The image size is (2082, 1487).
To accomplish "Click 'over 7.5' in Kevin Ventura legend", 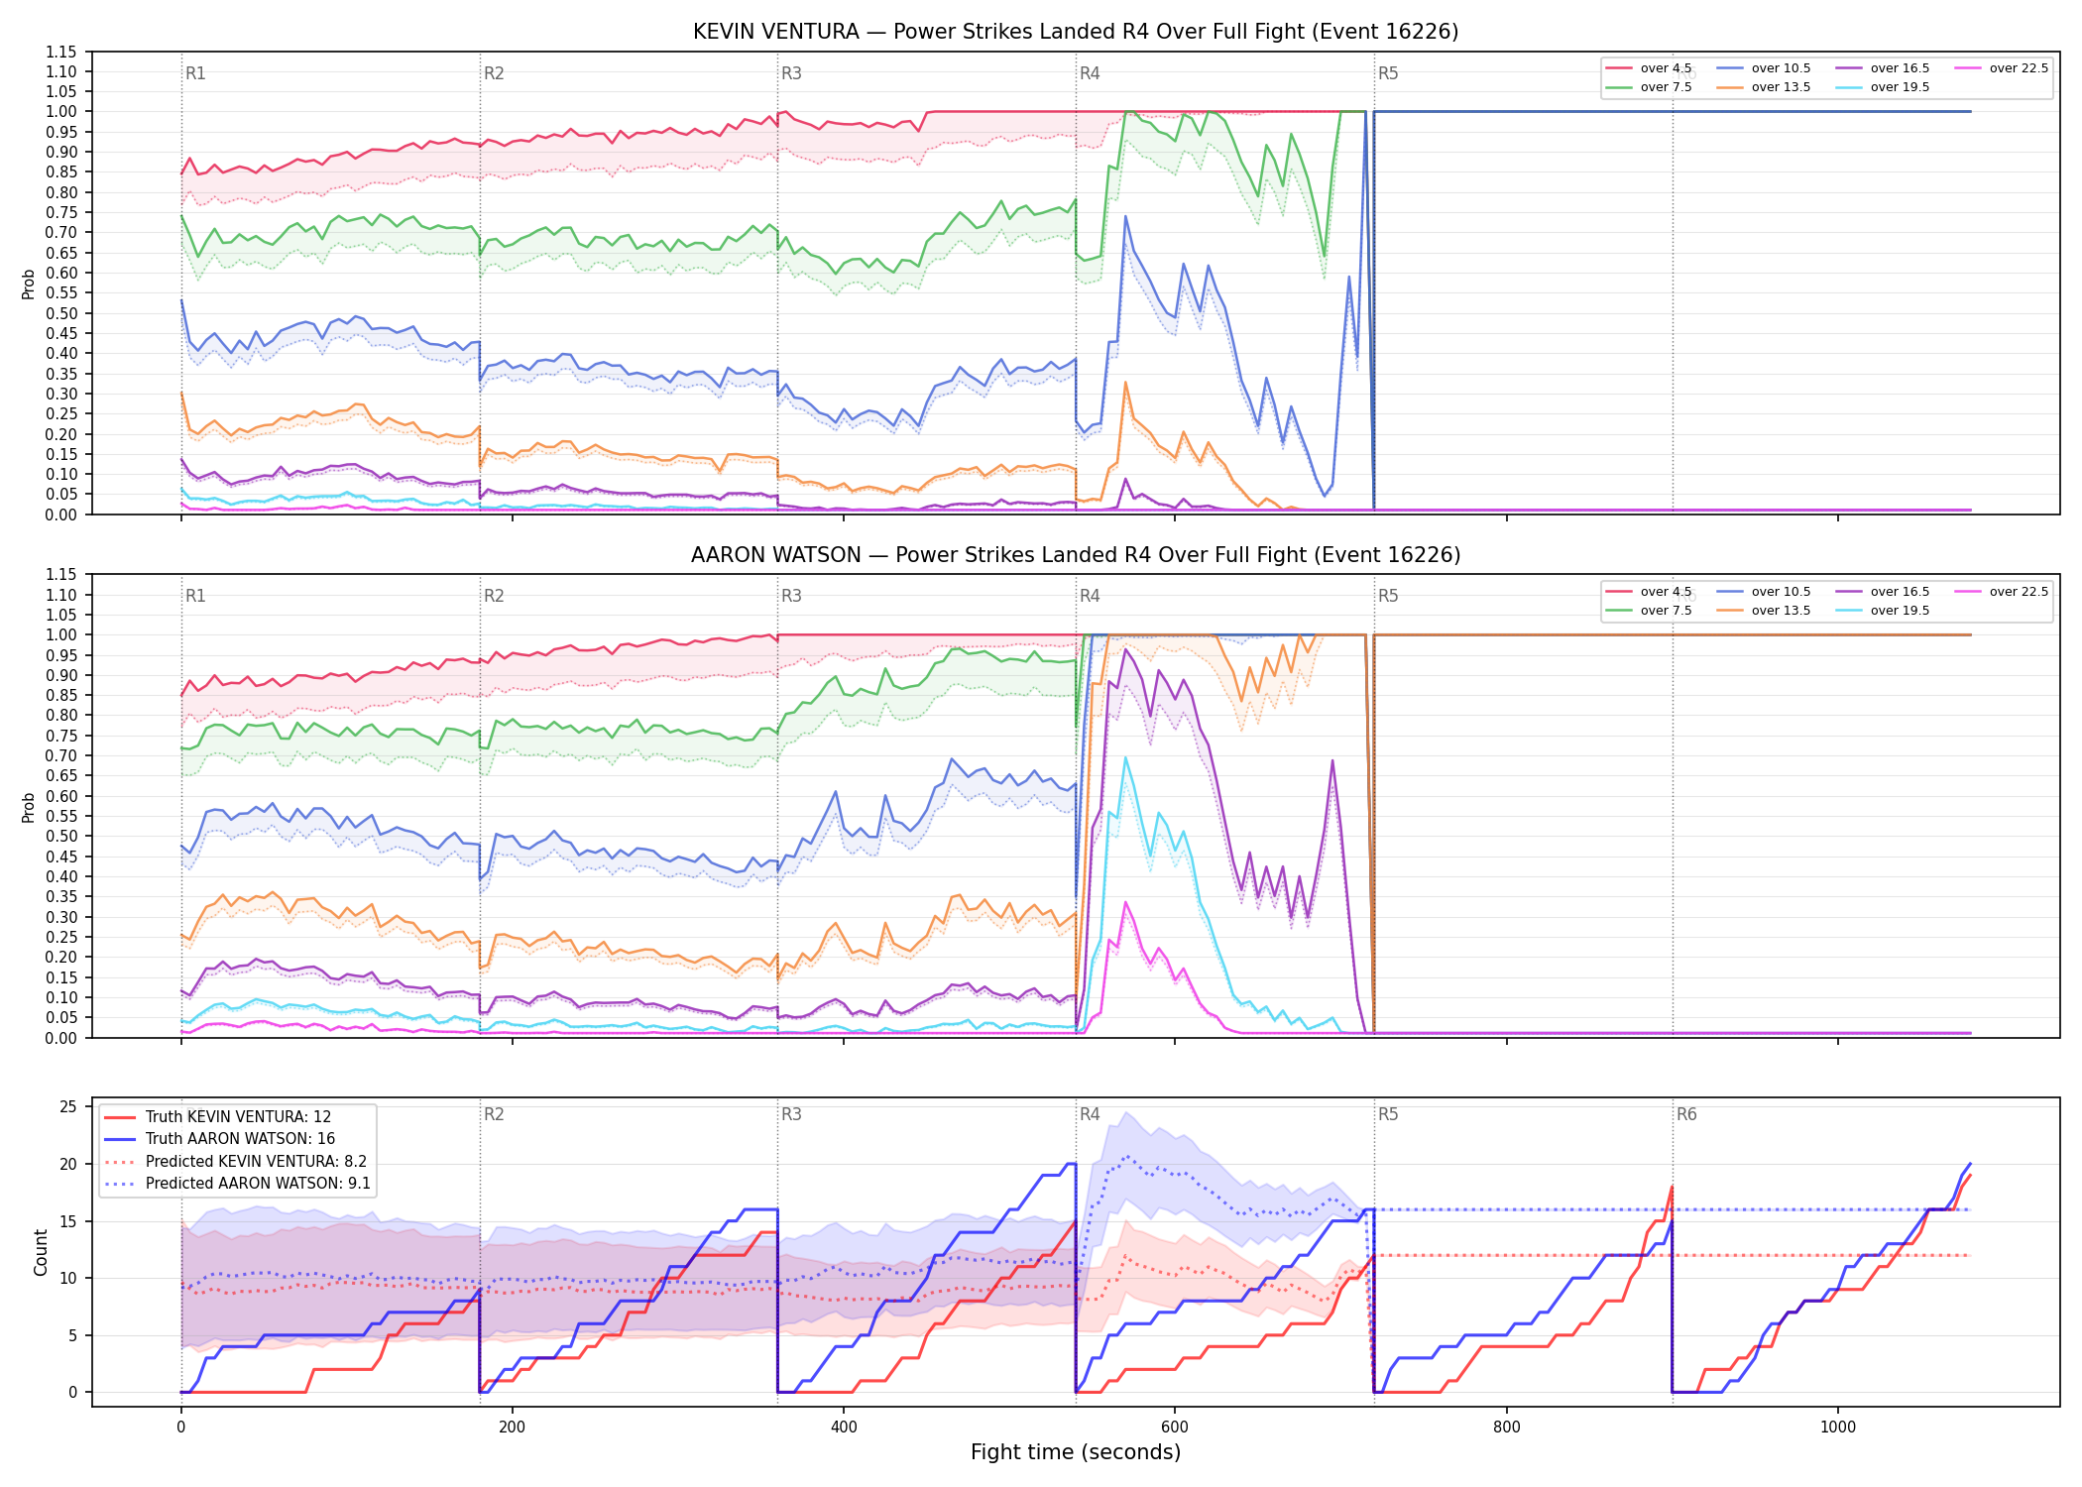I will (x=1666, y=87).
